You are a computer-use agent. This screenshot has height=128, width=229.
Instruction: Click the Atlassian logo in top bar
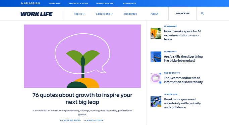point(30,3)
